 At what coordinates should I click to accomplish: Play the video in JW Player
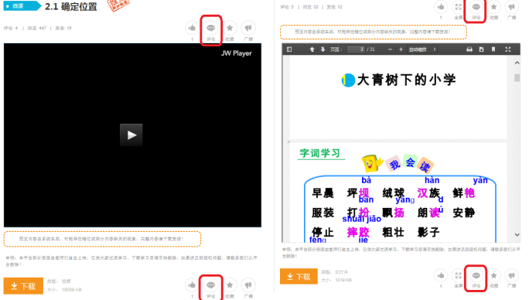pos(131,135)
